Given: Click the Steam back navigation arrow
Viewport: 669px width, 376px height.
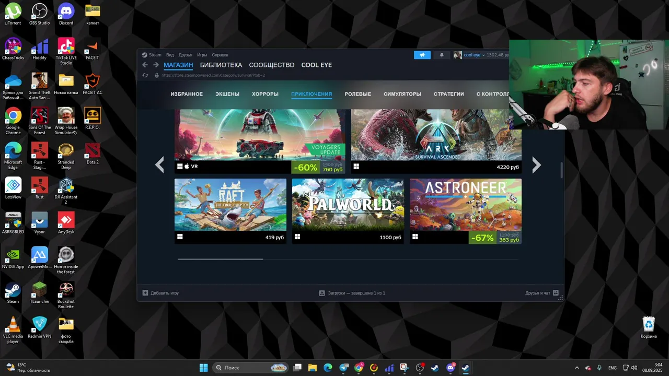Looking at the screenshot, I should tap(145, 65).
